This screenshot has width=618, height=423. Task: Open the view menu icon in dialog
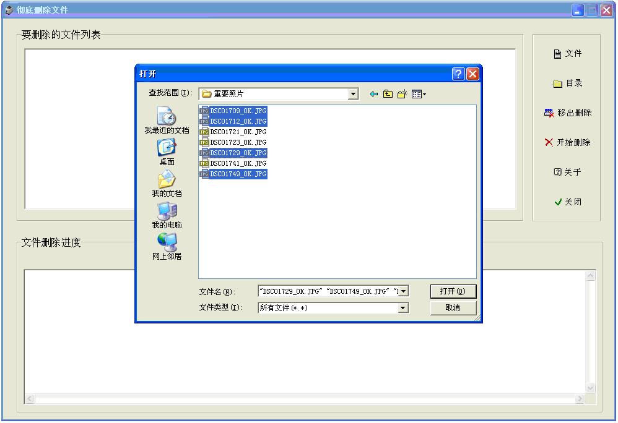click(419, 94)
